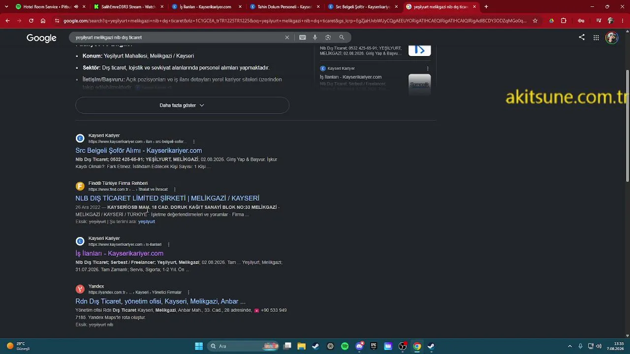The width and height of the screenshot is (630, 354).
Task: Open the on-screen keyboard input tool
Action: click(x=302, y=37)
